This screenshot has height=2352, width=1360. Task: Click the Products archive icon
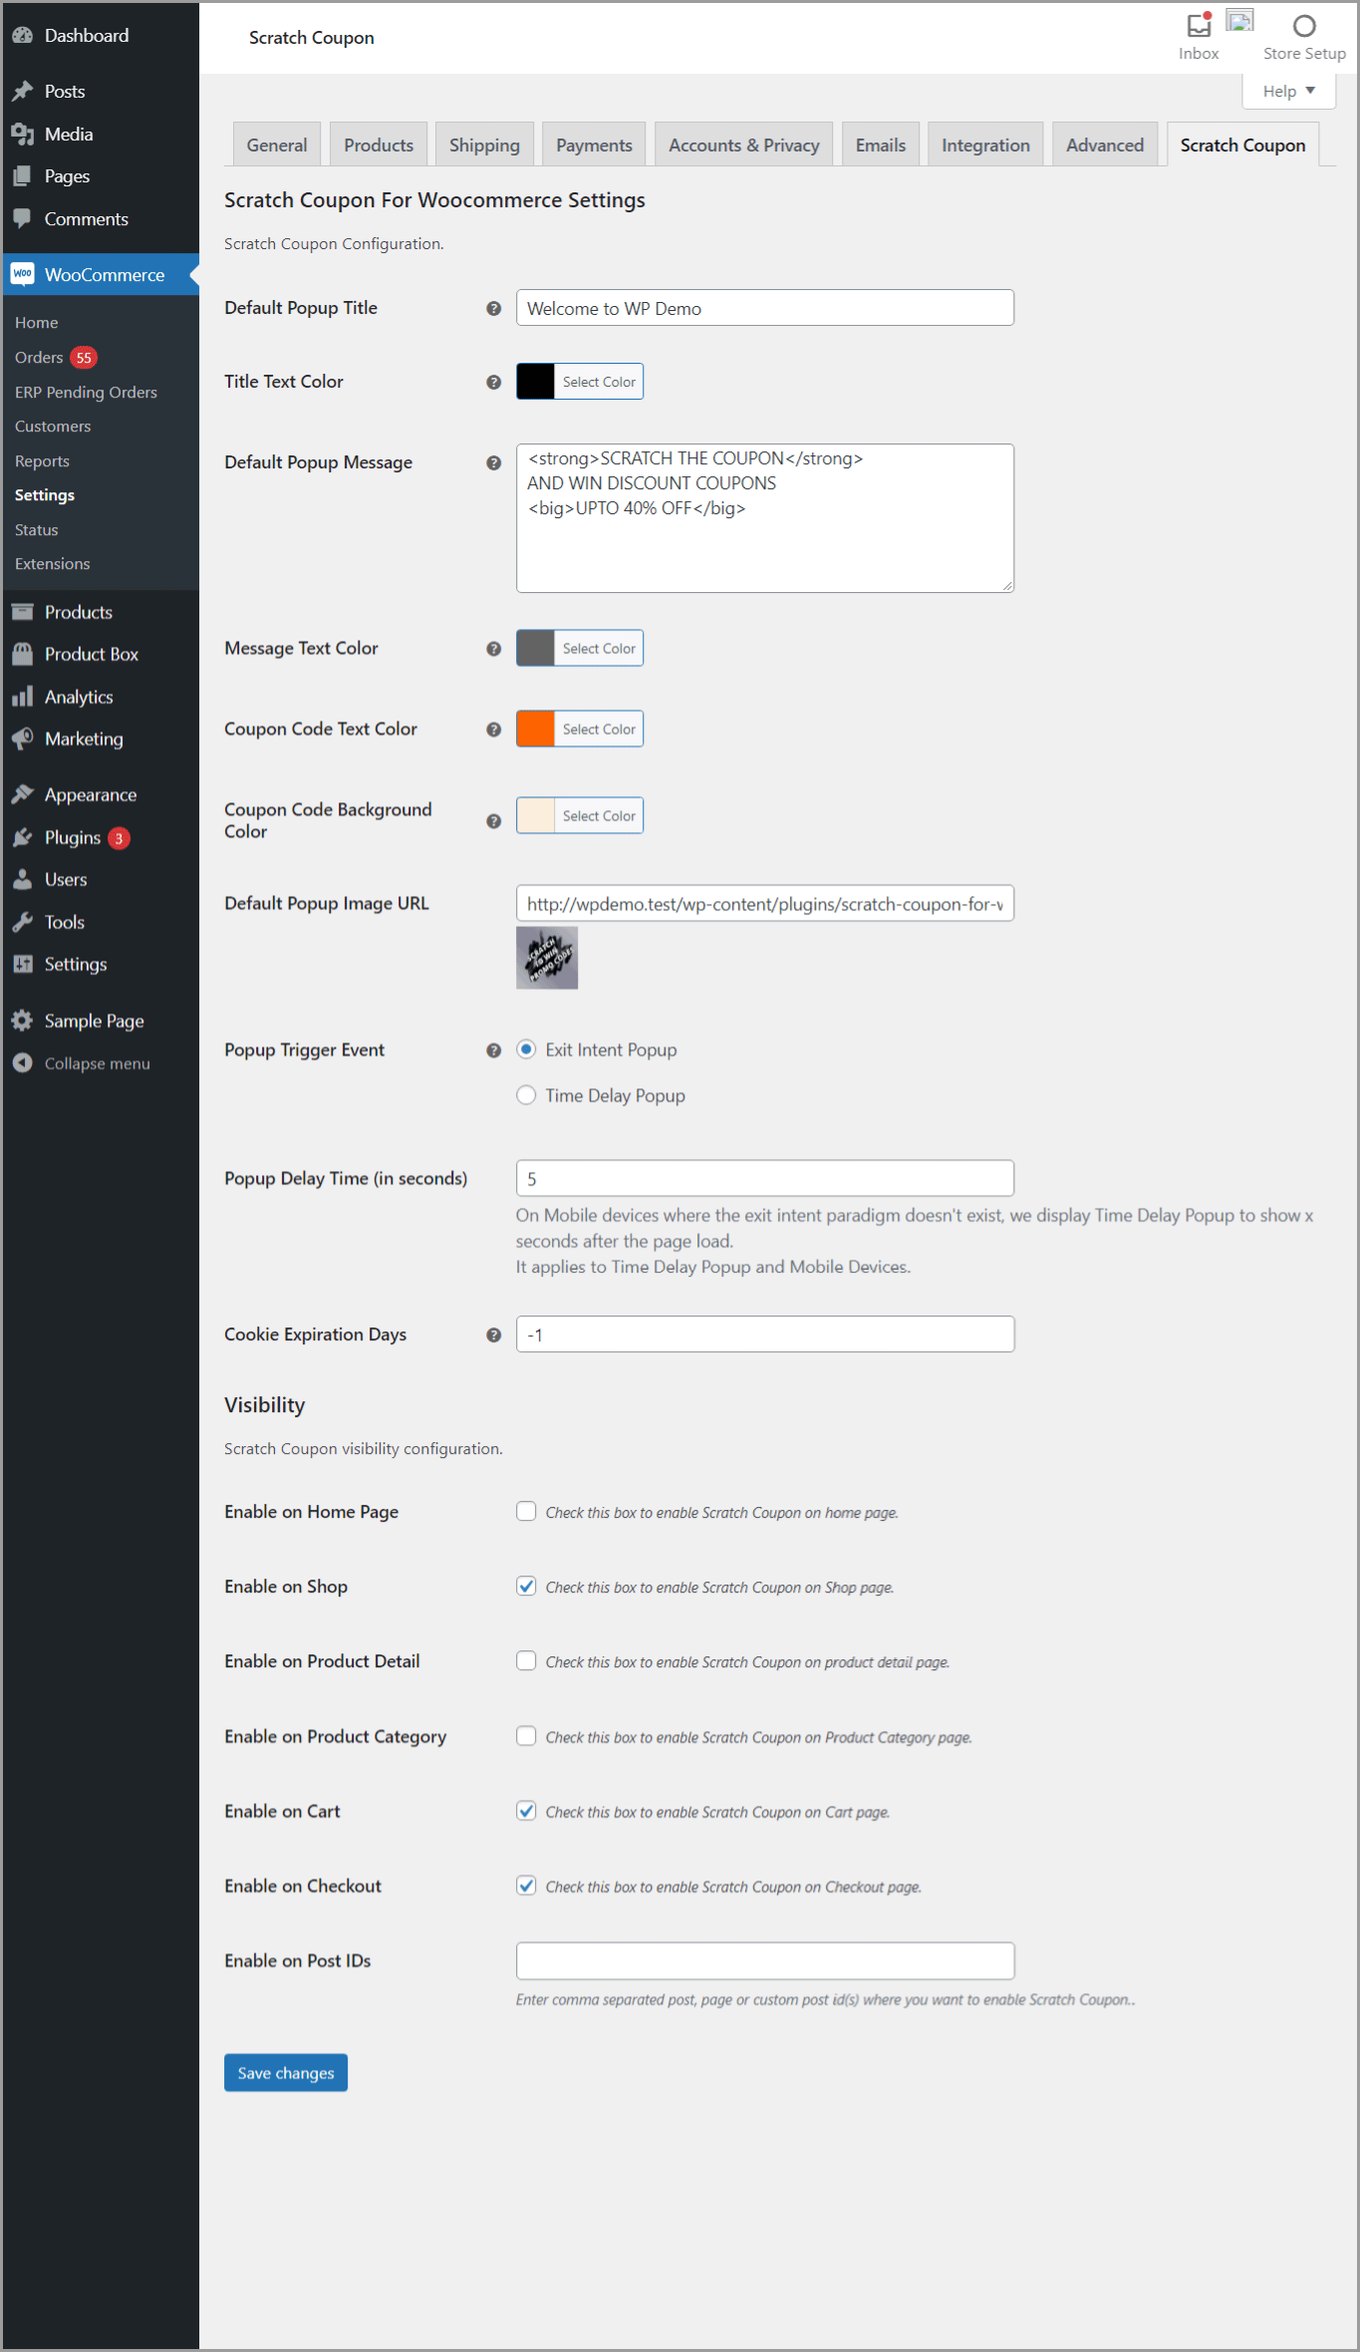click(22, 612)
